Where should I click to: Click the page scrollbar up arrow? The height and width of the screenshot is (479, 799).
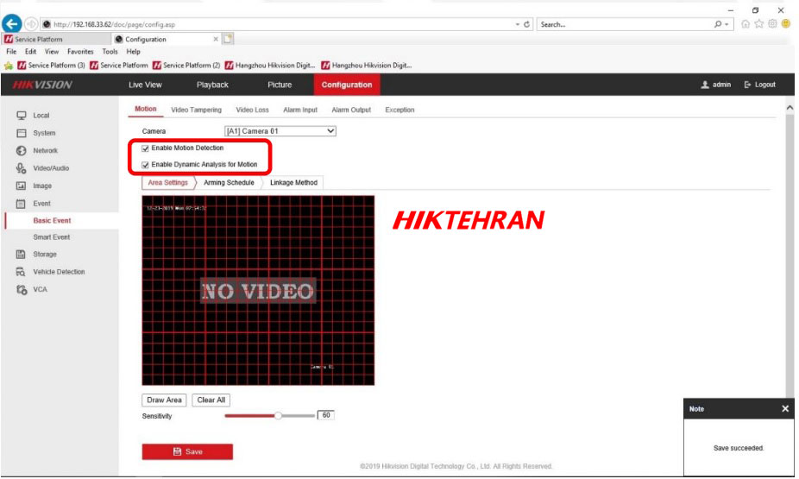point(790,108)
